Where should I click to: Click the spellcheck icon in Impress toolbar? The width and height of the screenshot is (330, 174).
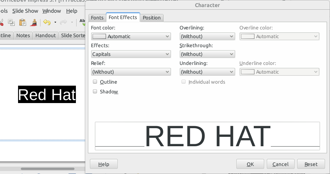click(x=82, y=22)
